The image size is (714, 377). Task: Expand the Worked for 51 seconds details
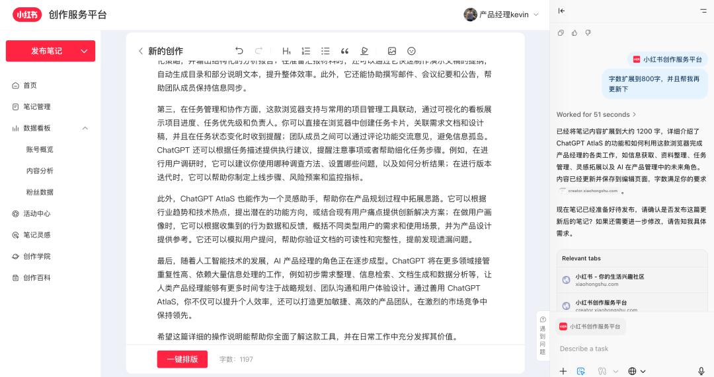[x=596, y=114]
